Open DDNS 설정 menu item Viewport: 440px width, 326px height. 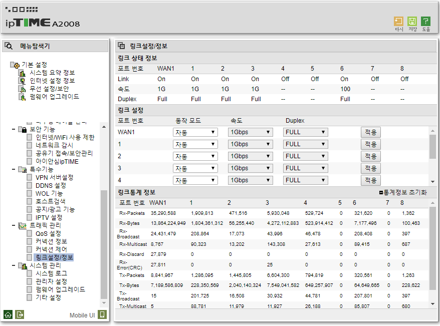tap(51, 186)
